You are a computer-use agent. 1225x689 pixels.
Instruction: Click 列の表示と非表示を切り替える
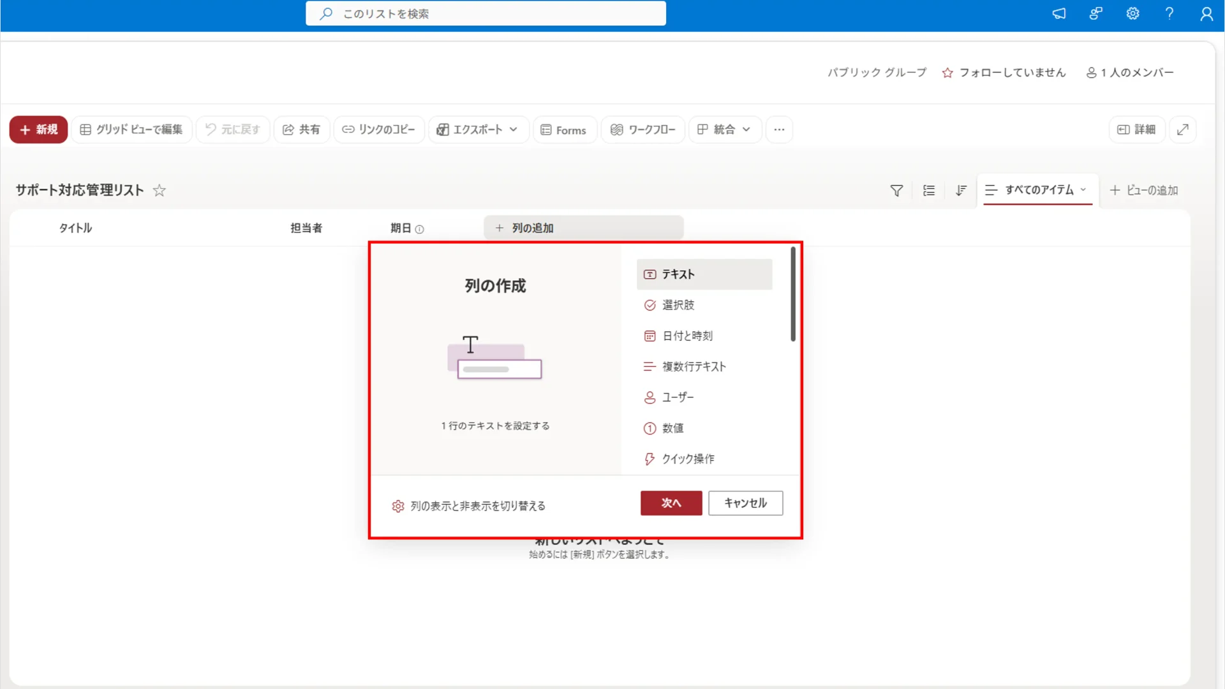pyautogui.click(x=468, y=506)
